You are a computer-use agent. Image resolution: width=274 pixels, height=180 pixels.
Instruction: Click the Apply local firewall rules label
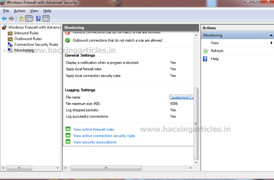coord(84,69)
